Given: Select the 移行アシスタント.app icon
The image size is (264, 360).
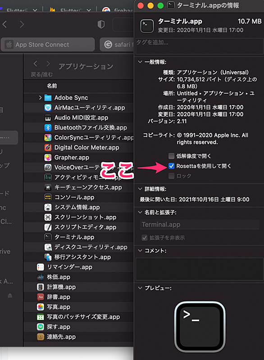Looking at the screenshot, I should tap(48, 257).
